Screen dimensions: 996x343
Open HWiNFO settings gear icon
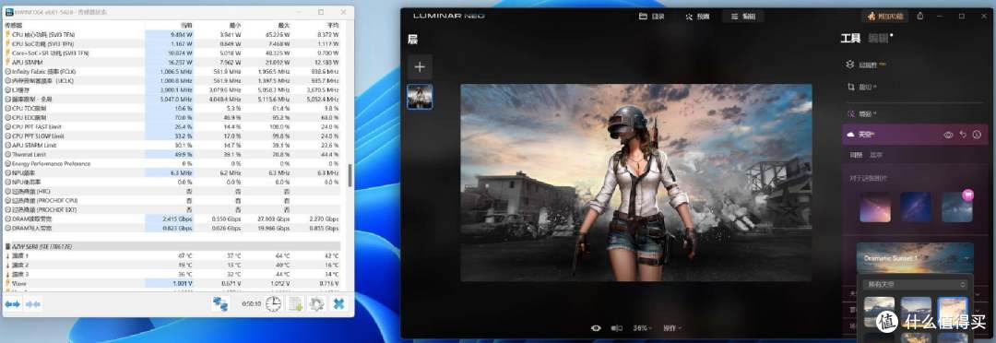(316, 304)
